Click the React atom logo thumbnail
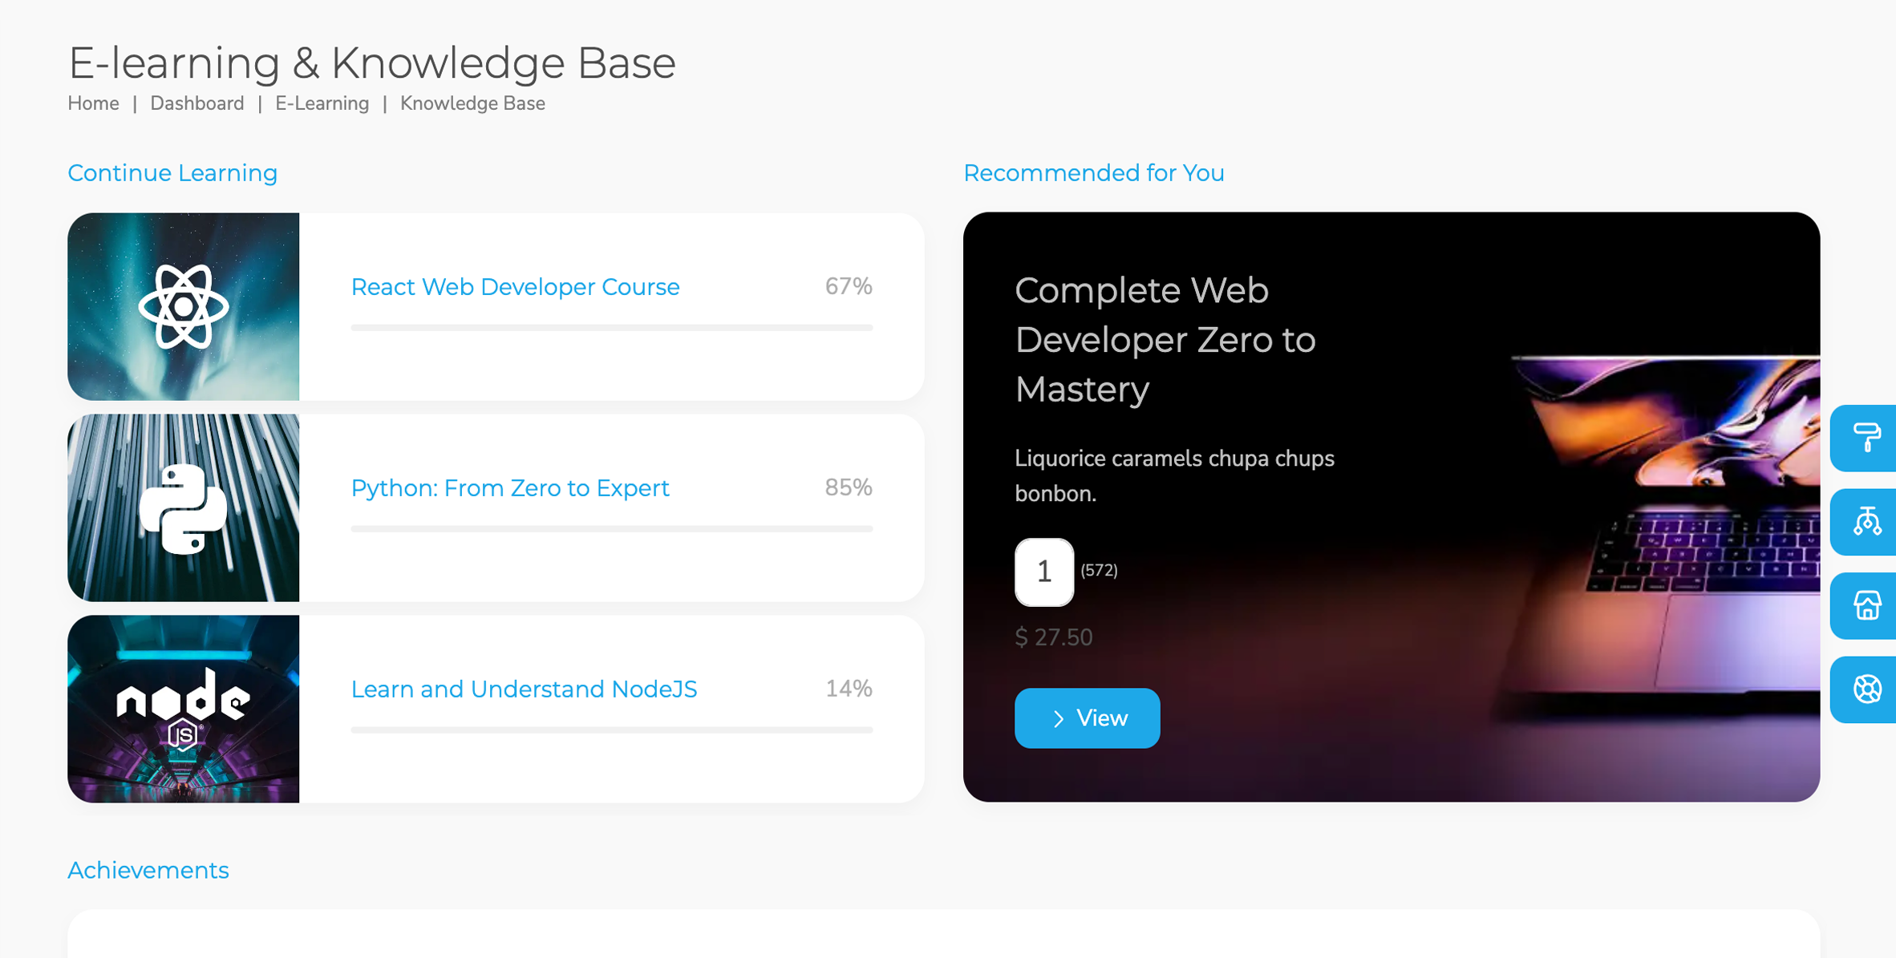1896x958 pixels. point(184,306)
